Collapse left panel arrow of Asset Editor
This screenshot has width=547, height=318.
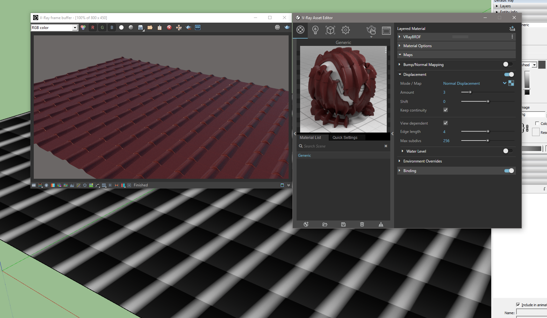[295, 134]
